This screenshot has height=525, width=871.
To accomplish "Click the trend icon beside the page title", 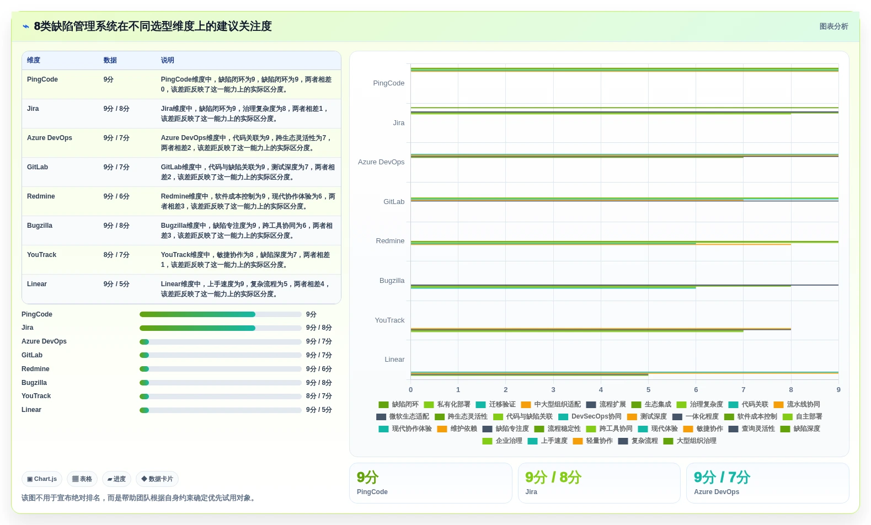I will tap(25, 26).
